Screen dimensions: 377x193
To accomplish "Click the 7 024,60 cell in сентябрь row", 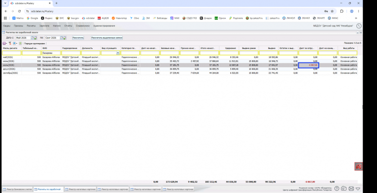I will click(189, 72).
